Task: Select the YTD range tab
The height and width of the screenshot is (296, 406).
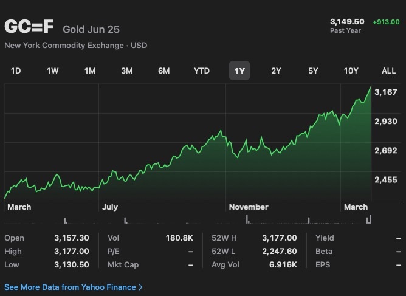Action: [x=202, y=71]
